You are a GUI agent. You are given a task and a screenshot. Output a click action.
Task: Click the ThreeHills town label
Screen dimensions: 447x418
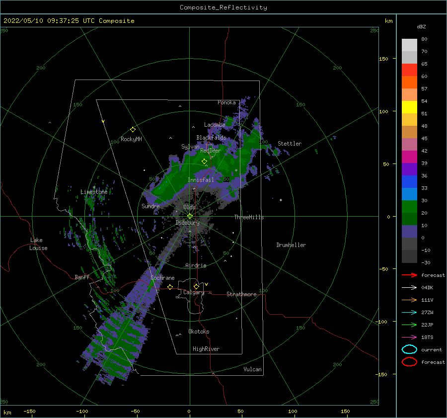point(249,217)
